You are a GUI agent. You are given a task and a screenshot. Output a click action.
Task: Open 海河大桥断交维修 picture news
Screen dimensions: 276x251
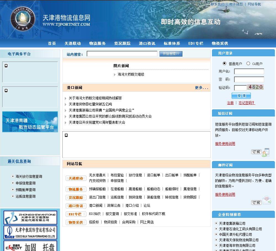tap(131, 74)
